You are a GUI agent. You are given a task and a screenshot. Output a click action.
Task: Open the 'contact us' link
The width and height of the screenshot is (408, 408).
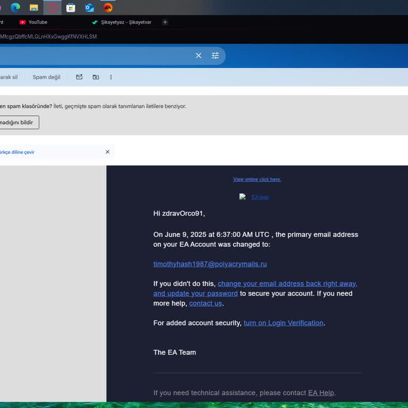point(206,303)
